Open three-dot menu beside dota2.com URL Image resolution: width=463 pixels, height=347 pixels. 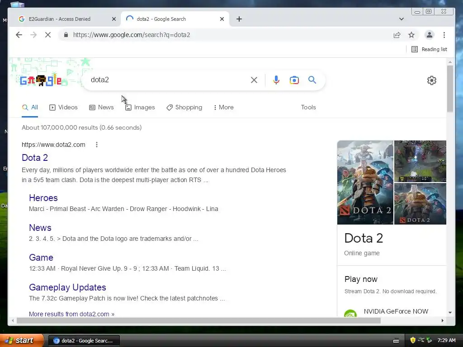click(97, 145)
